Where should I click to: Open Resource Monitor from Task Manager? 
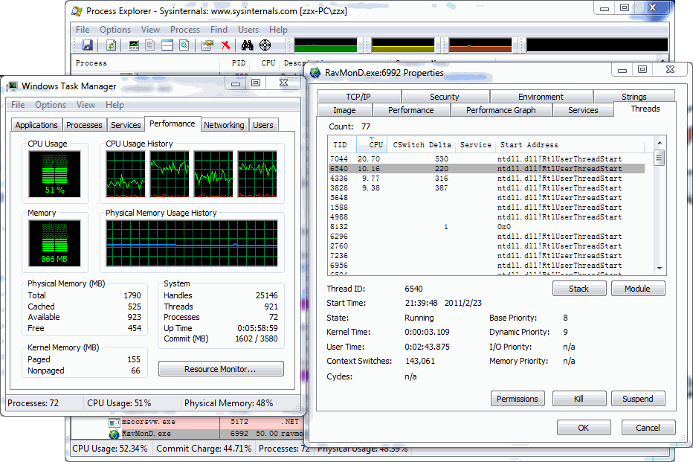pos(221,369)
